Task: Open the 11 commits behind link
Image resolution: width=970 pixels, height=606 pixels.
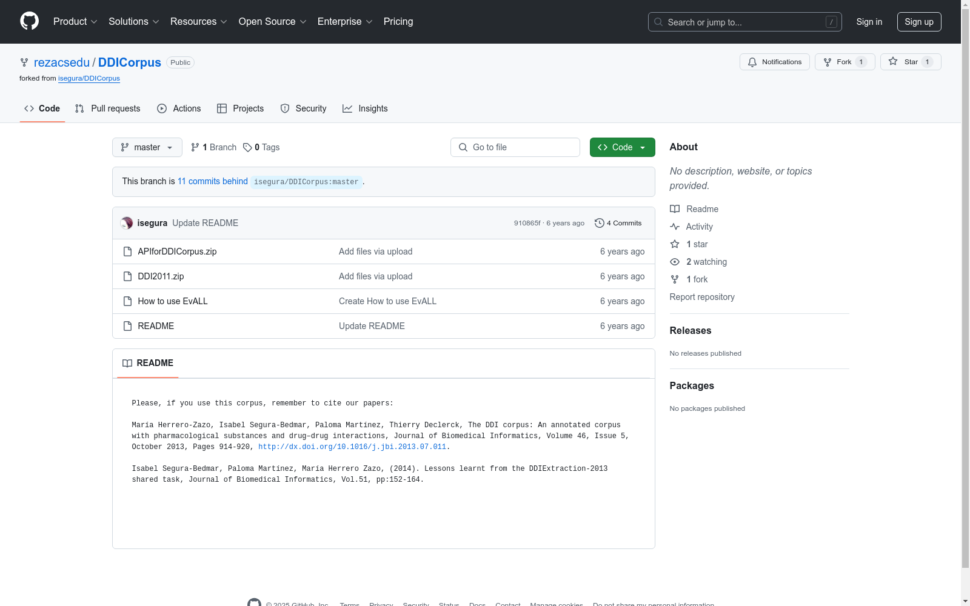Action: click(x=213, y=181)
